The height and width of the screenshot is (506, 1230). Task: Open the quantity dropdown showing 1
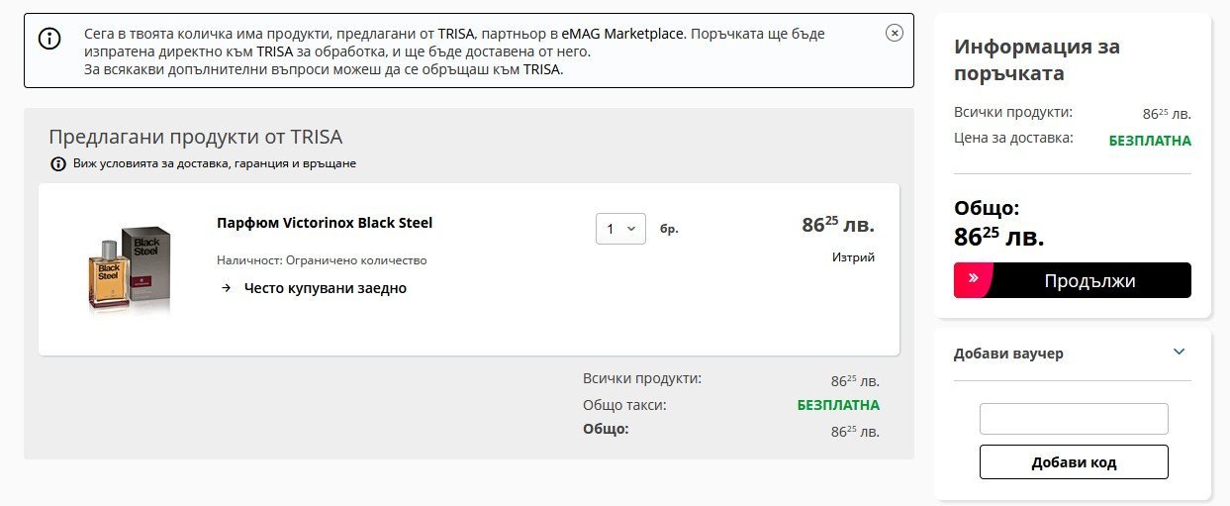click(x=620, y=229)
